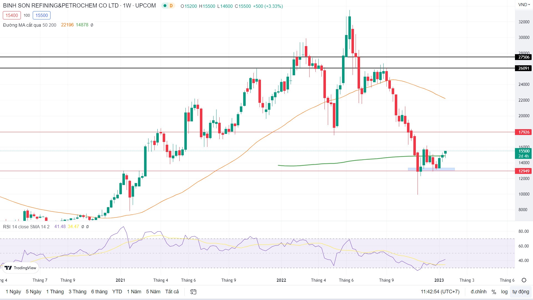
Task: Open the go-to-date calendar icon
Action: click(x=193, y=292)
